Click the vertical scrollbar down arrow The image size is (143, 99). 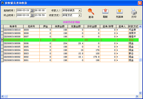click(x=140, y=93)
